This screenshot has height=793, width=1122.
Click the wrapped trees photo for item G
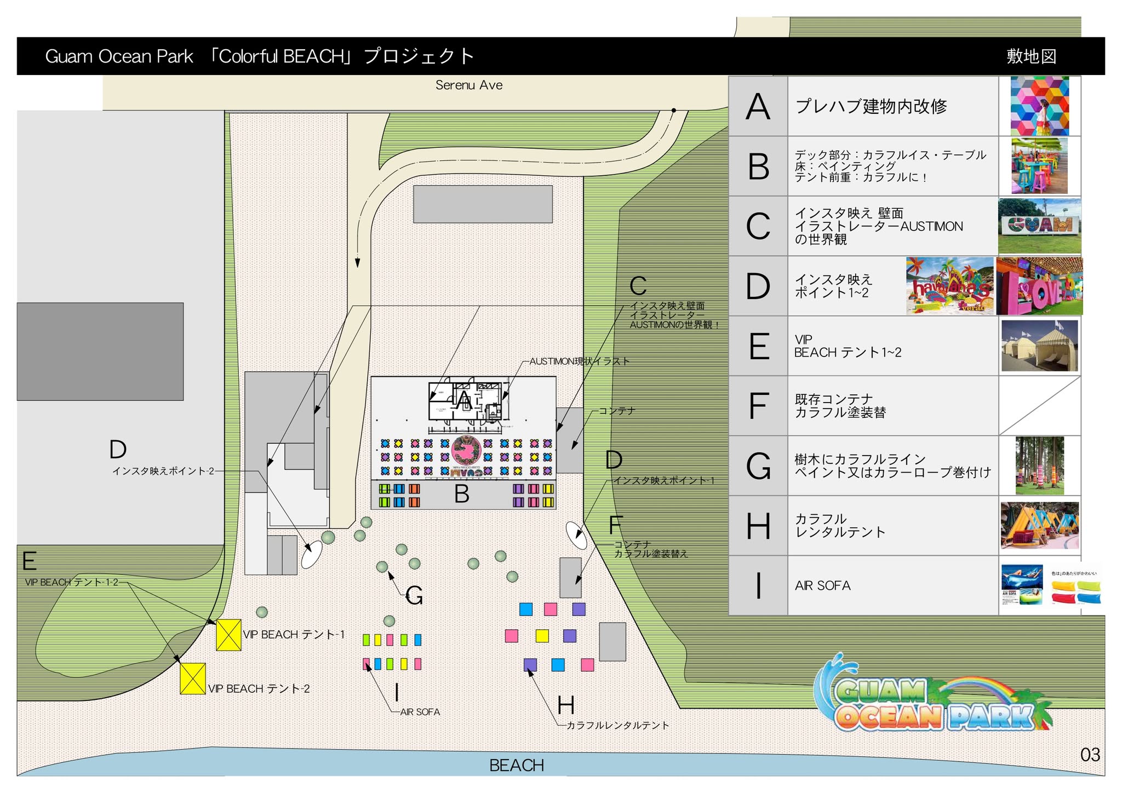click(x=1039, y=466)
